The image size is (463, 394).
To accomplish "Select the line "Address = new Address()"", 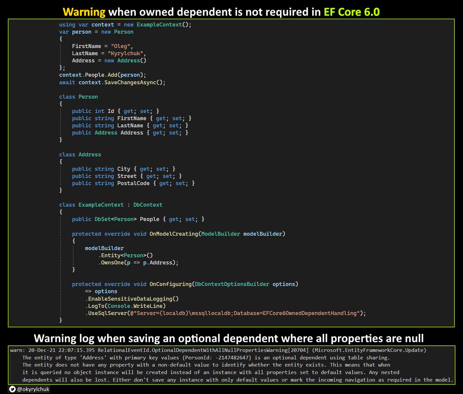I will click(x=109, y=61).
